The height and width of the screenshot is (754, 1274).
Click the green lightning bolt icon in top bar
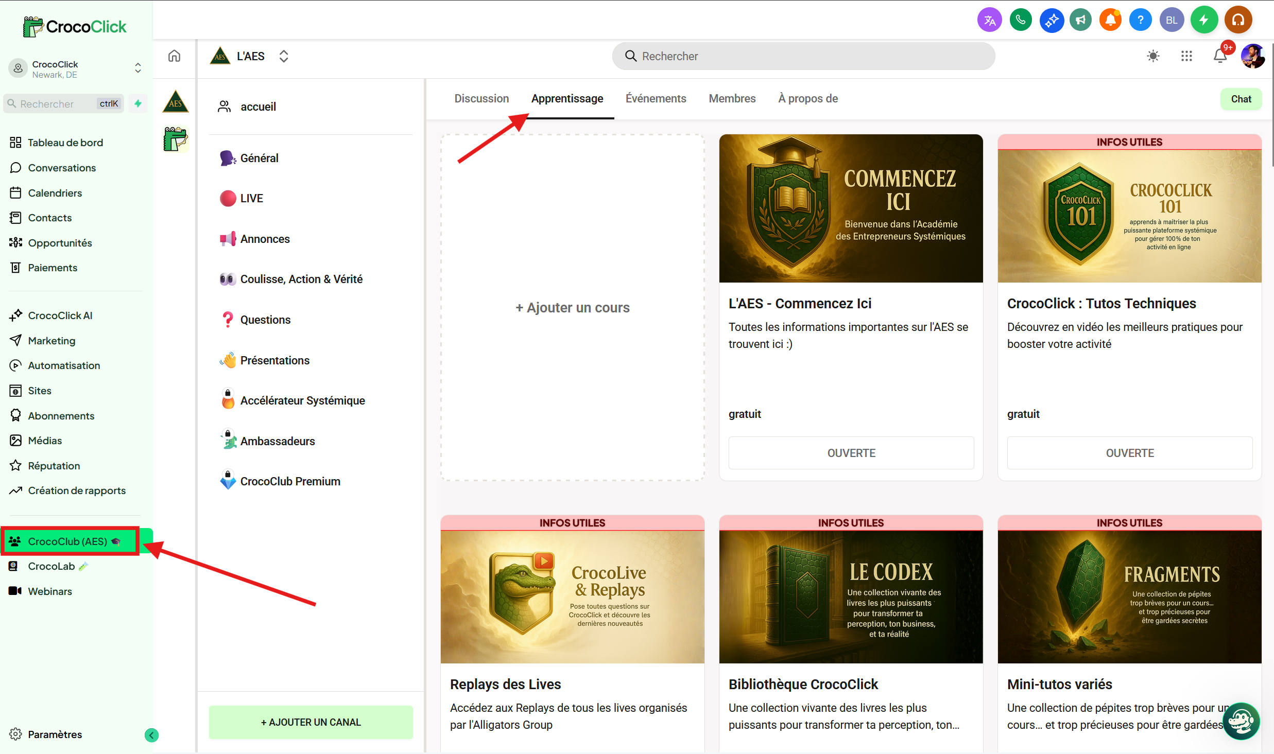pos(1204,20)
